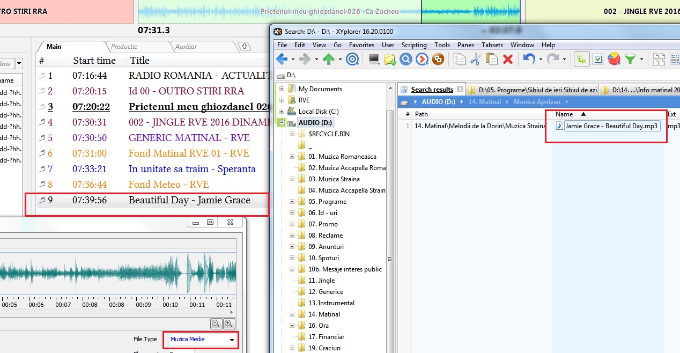The width and height of the screenshot is (680, 353).
Task: Open the Tabsets menu
Action: coord(492,45)
